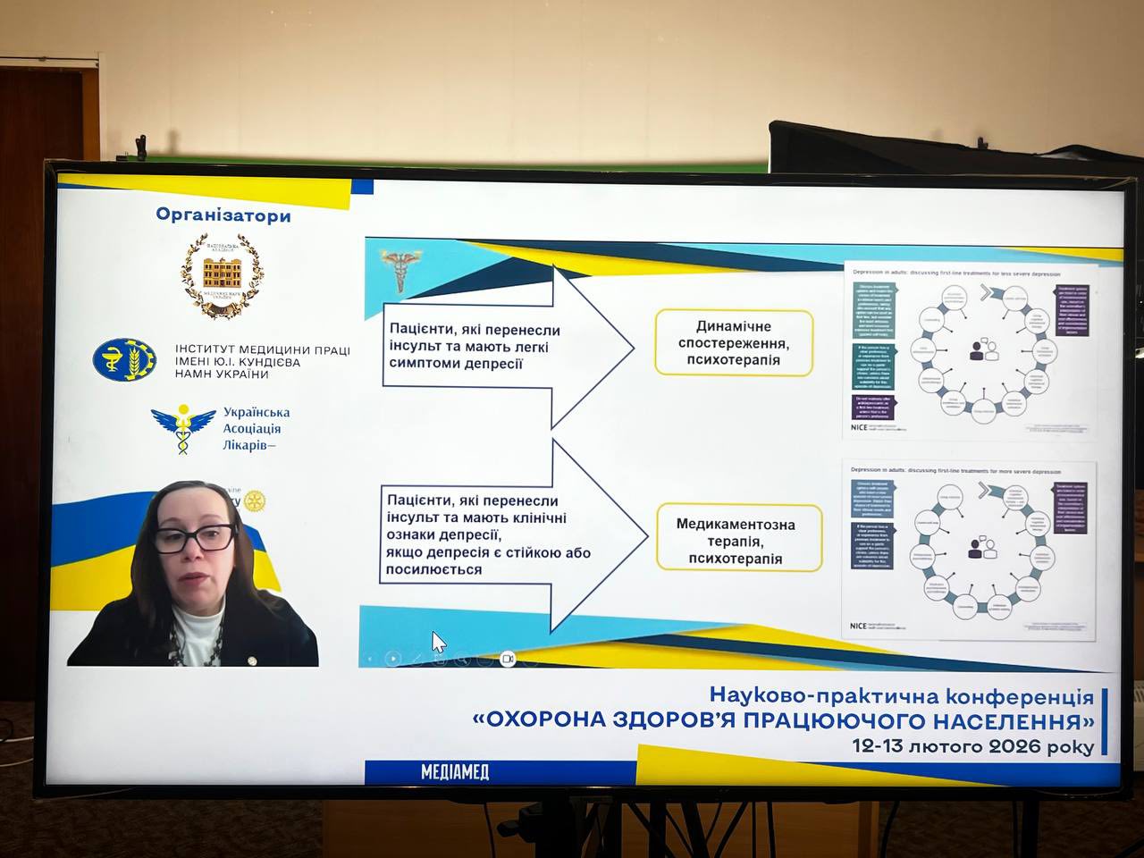Open the NICE less severe depression diagram
Screen dimensions: 1144x858
click(x=969, y=349)
